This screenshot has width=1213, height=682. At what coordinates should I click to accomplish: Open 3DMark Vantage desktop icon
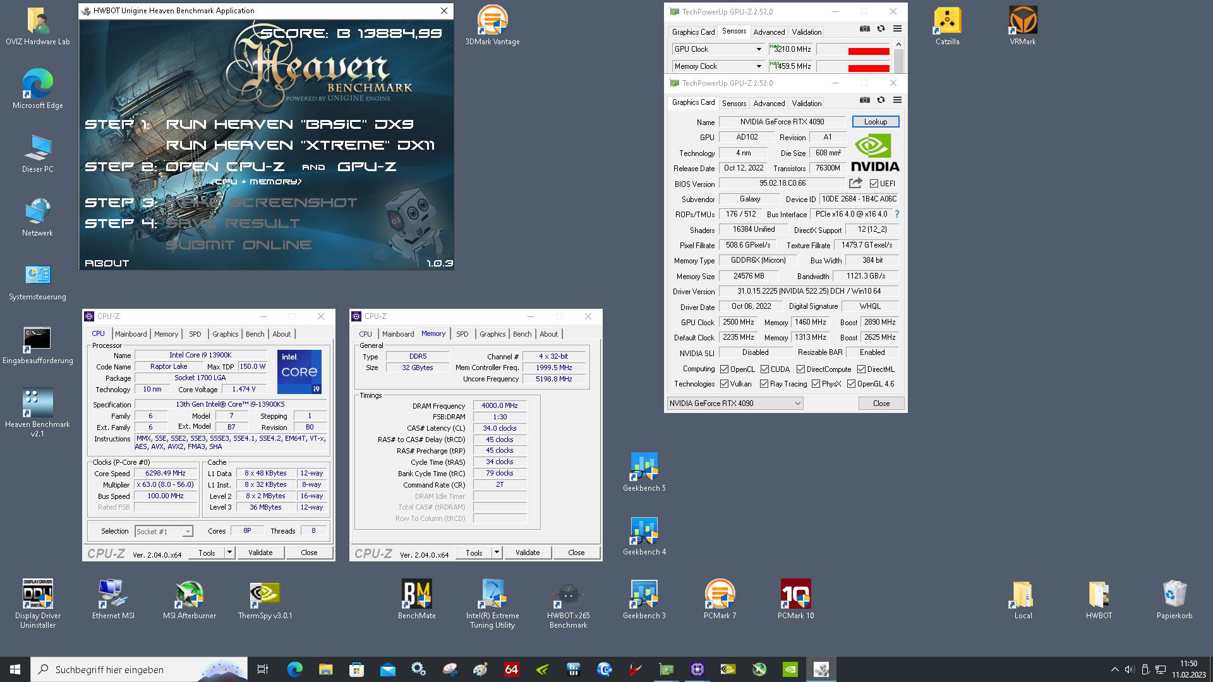coord(492,27)
